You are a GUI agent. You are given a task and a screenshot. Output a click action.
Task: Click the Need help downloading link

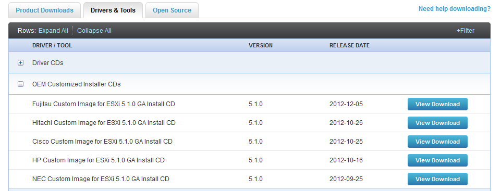[x=455, y=9]
